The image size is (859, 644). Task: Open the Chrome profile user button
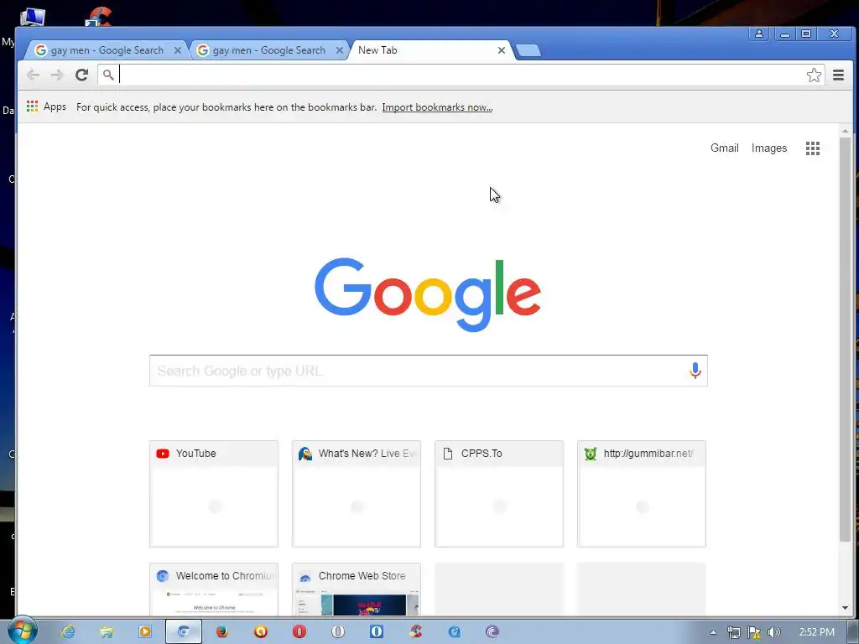point(759,34)
